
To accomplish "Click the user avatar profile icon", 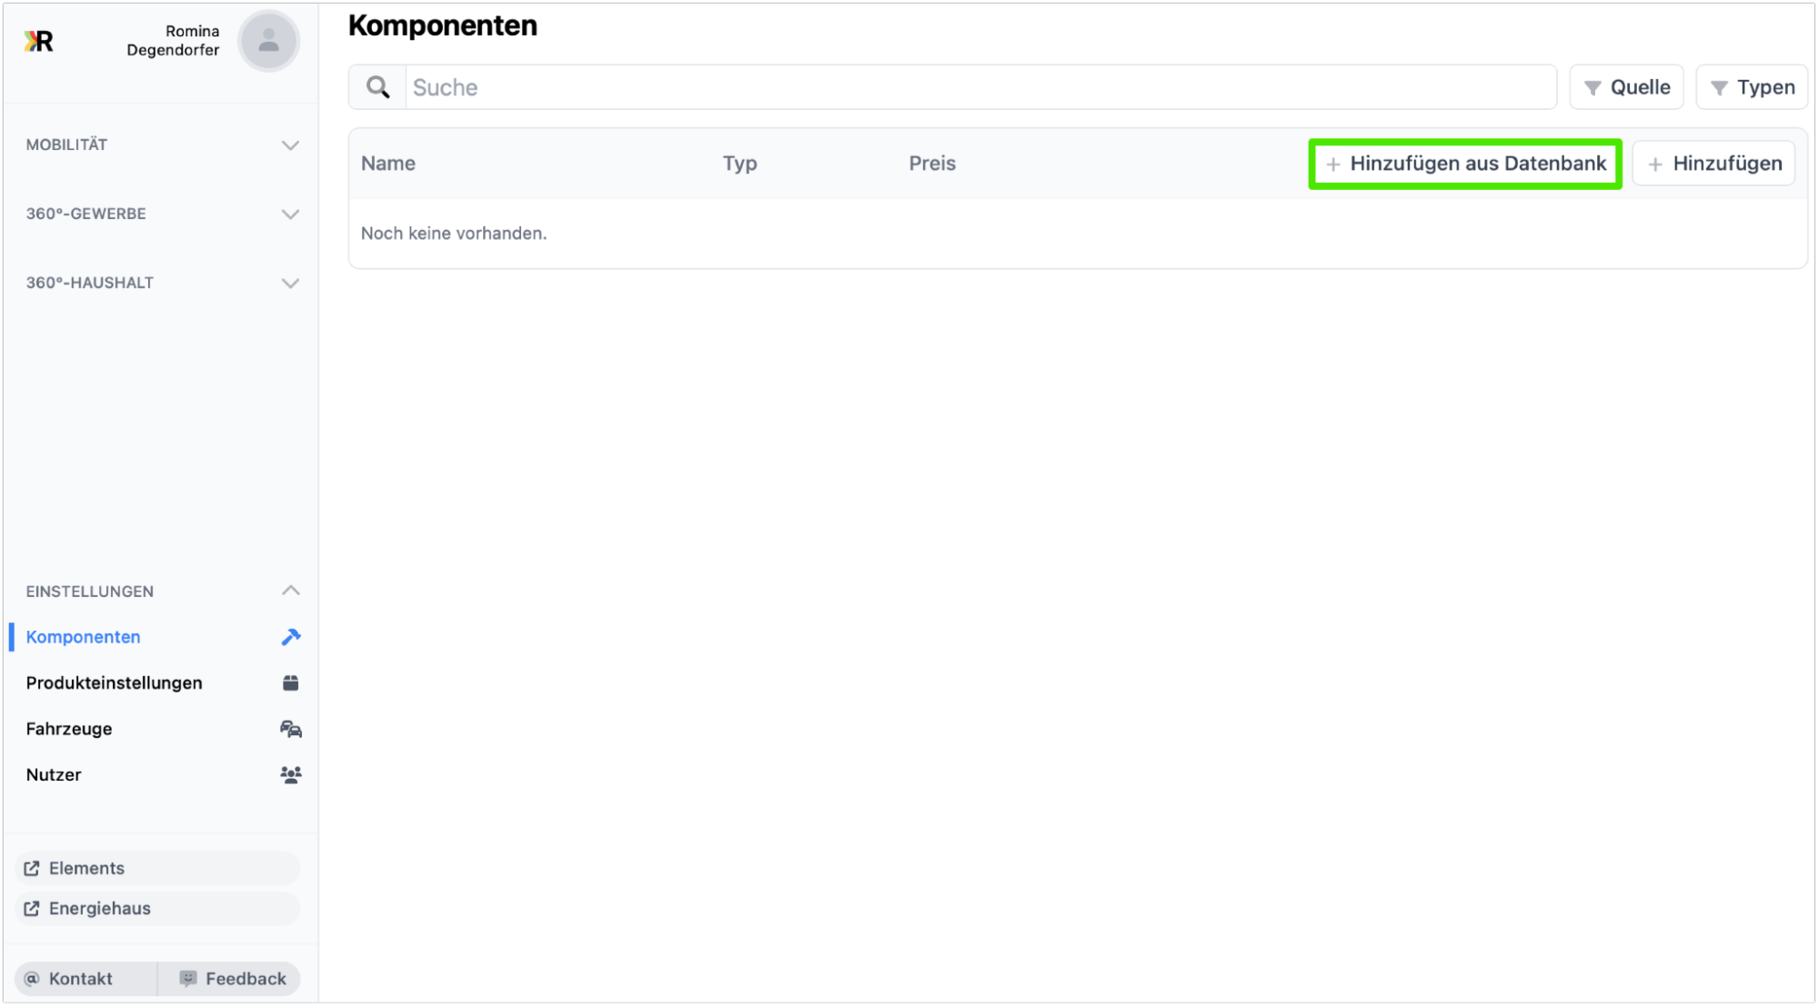I will point(268,41).
